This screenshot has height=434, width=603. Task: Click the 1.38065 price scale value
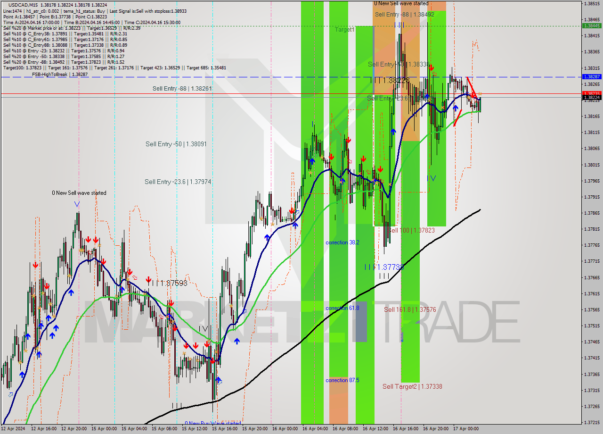click(592, 149)
